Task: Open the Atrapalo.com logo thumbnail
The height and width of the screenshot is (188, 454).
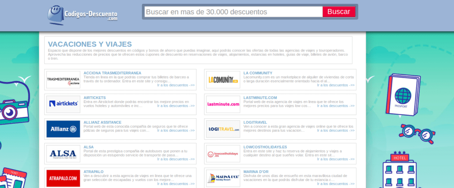Action: pyautogui.click(x=63, y=178)
